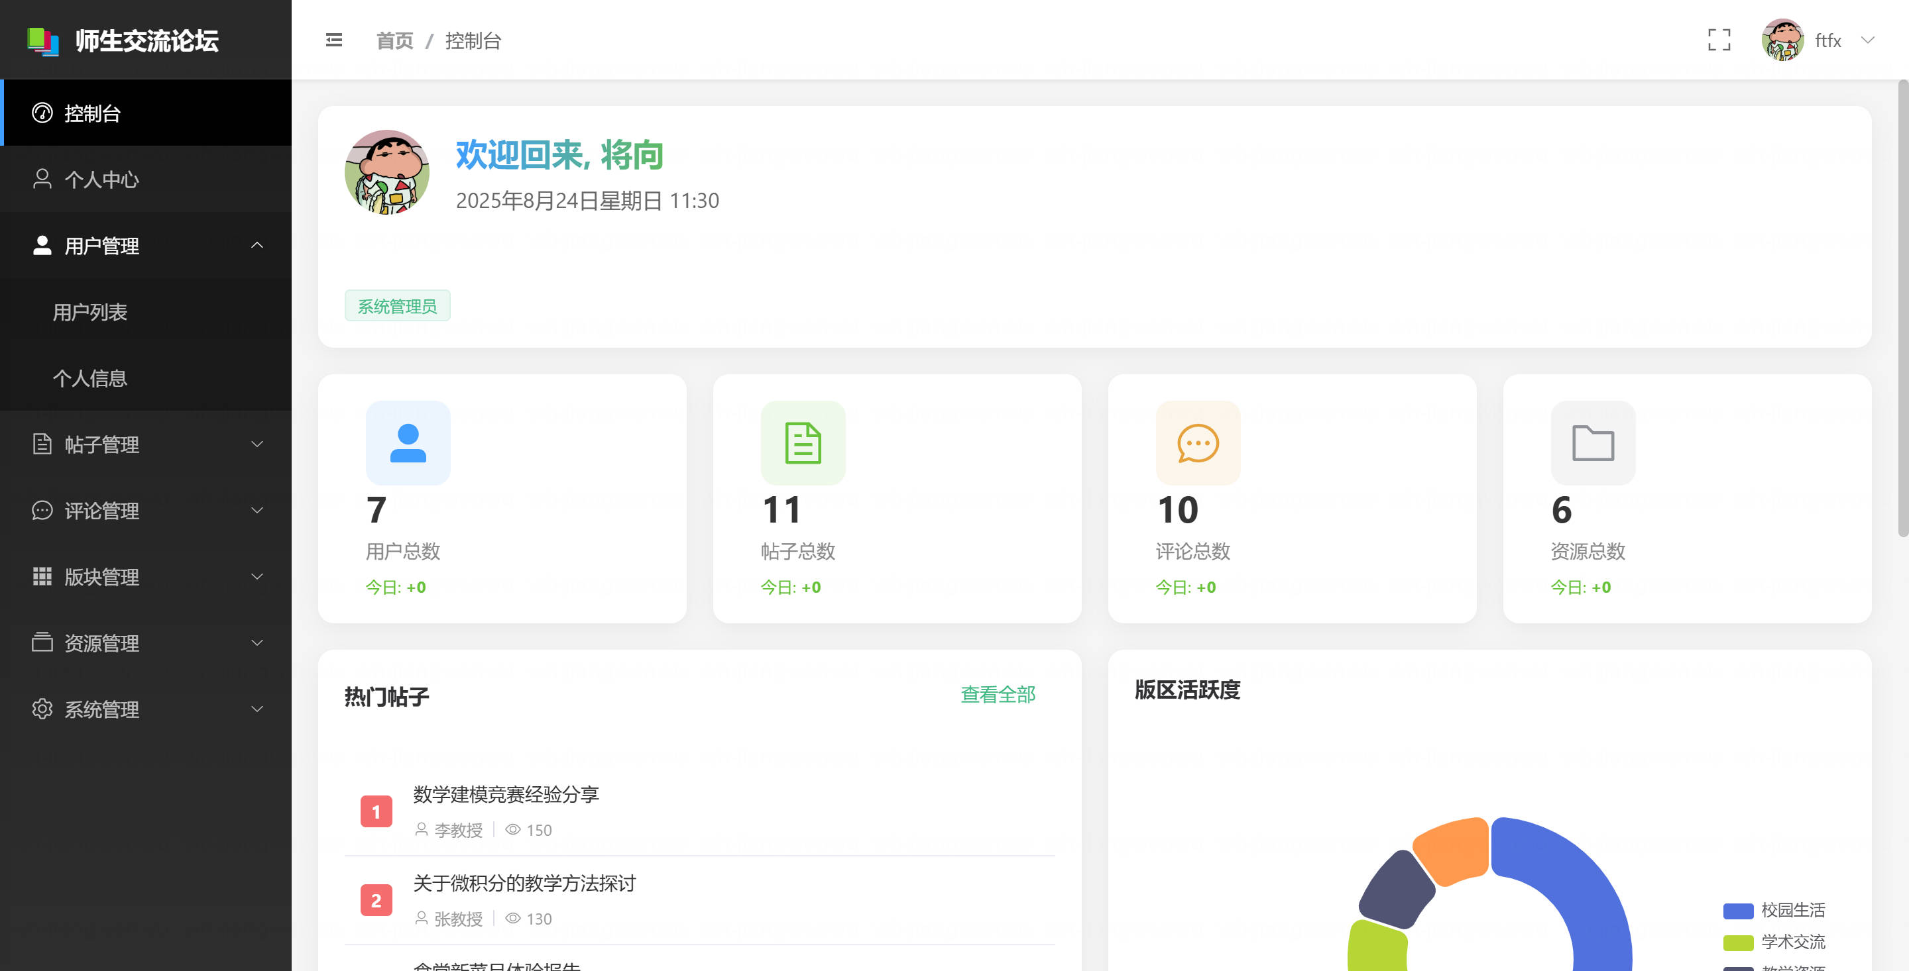The image size is (1909, 971).
Task: Click the ftfx avatar in header
Action: click(1782, 40)
